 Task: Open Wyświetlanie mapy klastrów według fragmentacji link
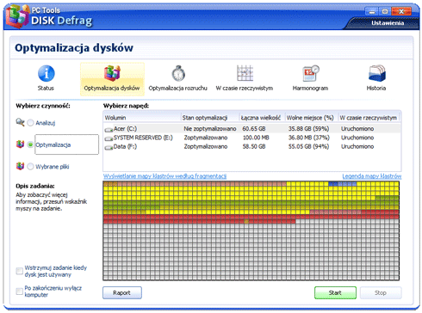pos(164,176)
